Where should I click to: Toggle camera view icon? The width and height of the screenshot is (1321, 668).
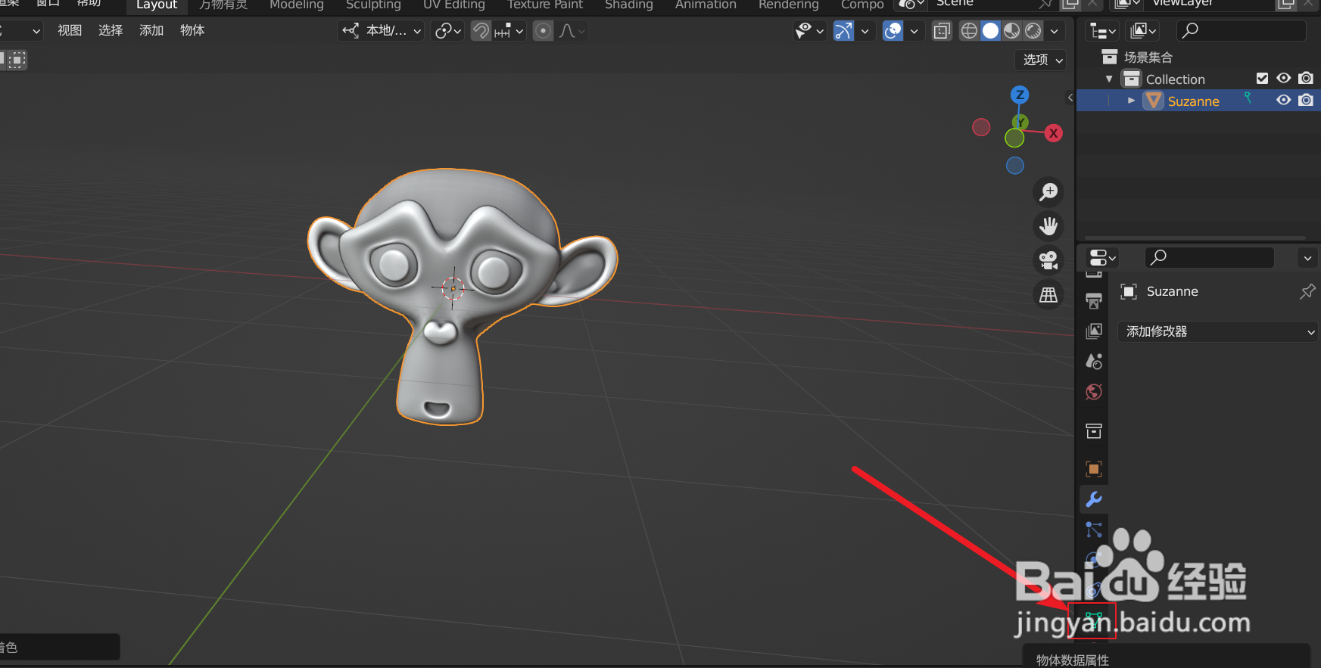pyautogui.click(x=1048, y=260)
